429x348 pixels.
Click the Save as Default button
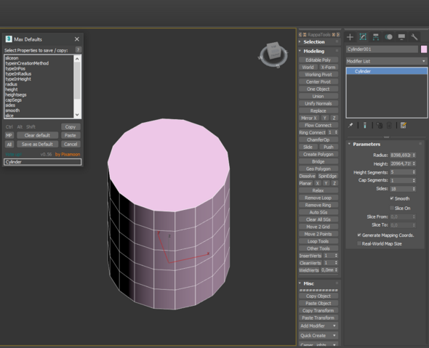37,144
